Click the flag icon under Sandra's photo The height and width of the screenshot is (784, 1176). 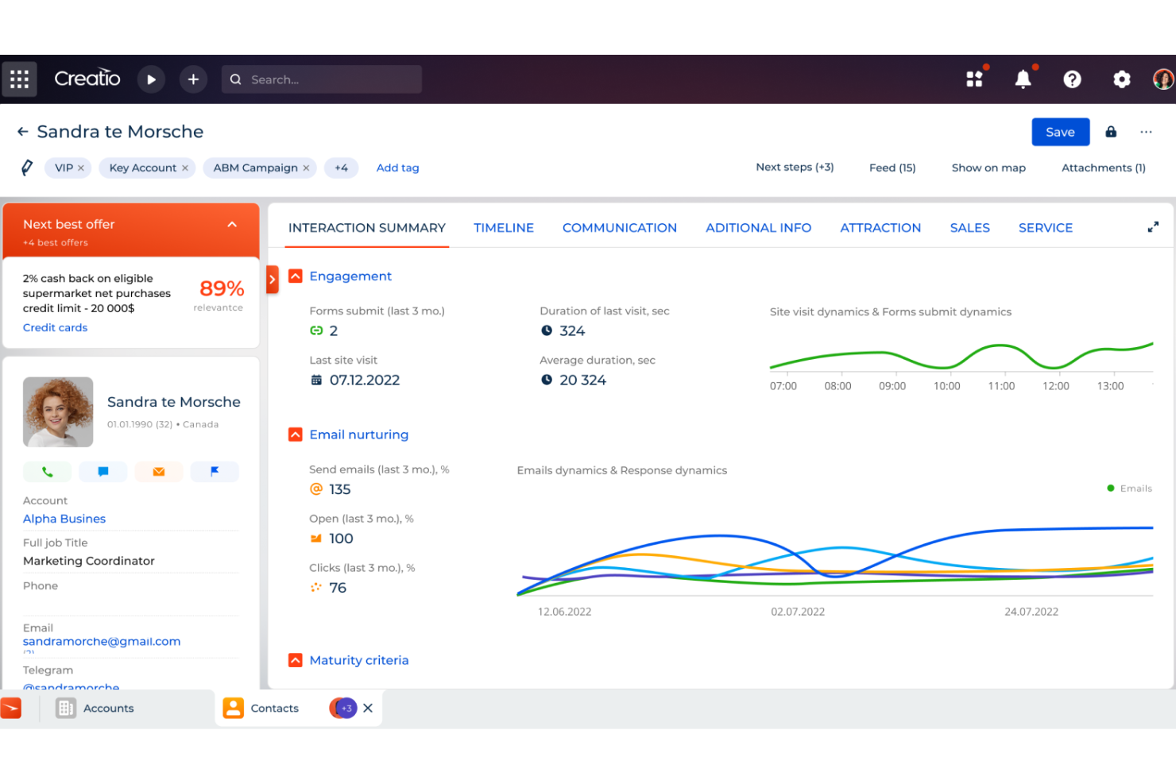coord(215,471)
